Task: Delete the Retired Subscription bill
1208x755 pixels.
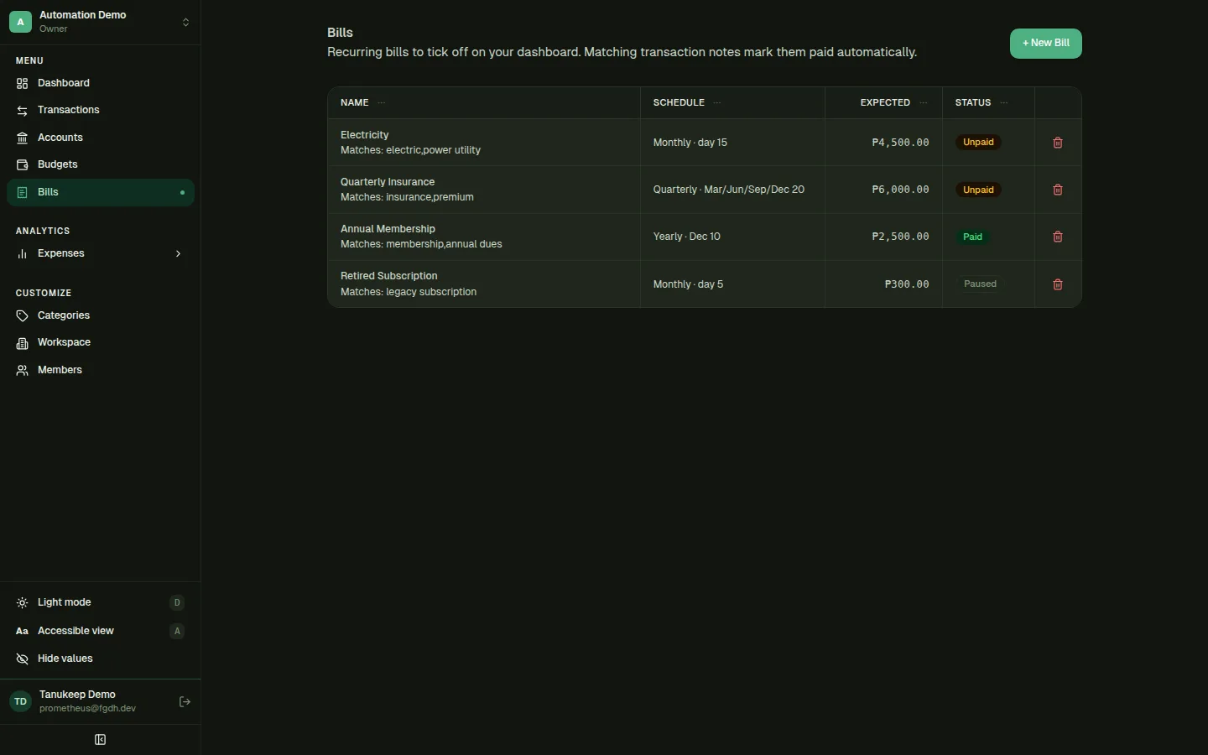Action: click(1058, 285)
